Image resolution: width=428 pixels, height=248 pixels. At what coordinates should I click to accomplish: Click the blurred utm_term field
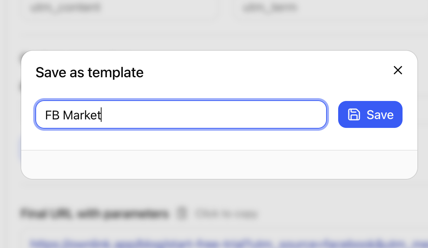tap(331, 8)
